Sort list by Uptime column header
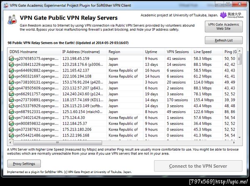 pyautogui.click(x=154, y=52)
